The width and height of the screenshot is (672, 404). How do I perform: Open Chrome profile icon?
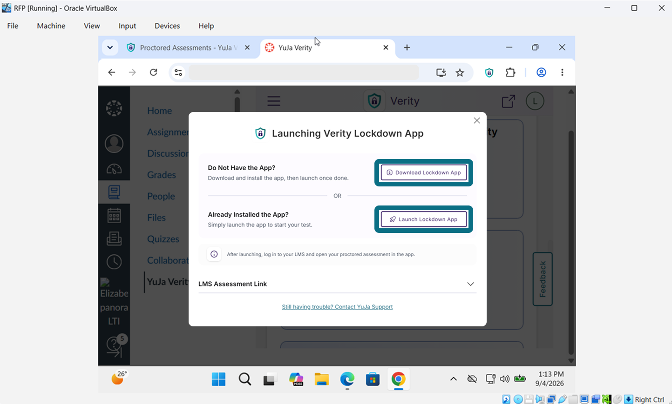[541, 72]
